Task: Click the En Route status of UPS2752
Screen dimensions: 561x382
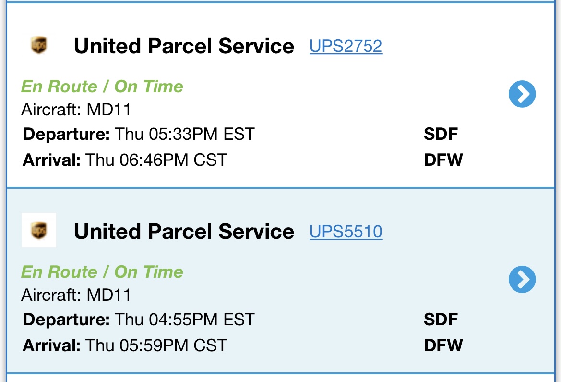Action: point(102,86)
